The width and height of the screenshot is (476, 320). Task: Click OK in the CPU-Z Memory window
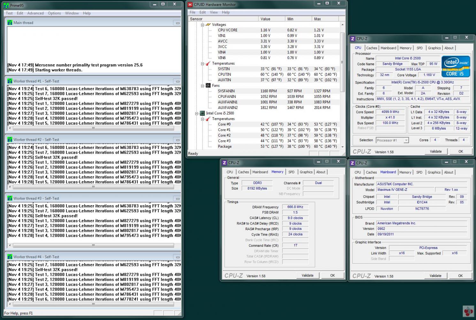pyautogui.click(x=332, y=275)
